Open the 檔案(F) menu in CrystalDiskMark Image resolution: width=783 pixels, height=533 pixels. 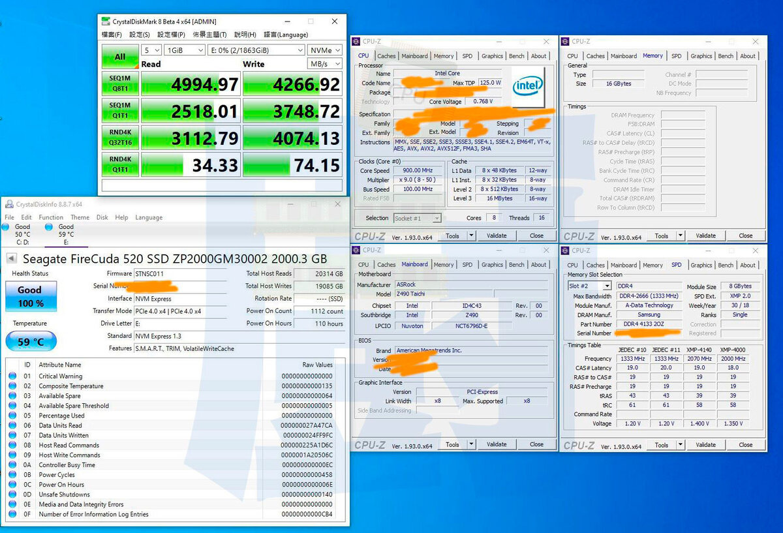coord(112,35)
